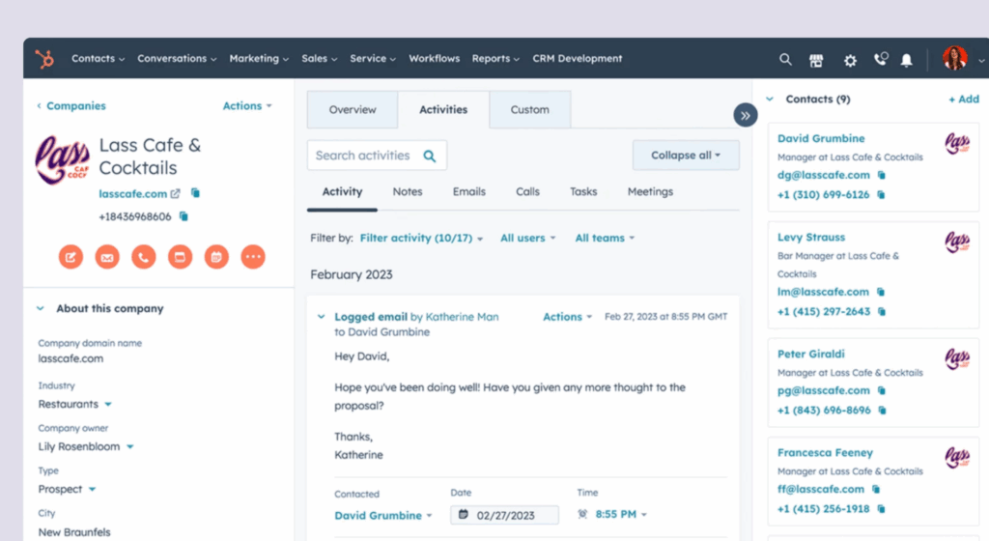
Task: Click the Search activities input field
Action: click(378, 156)
